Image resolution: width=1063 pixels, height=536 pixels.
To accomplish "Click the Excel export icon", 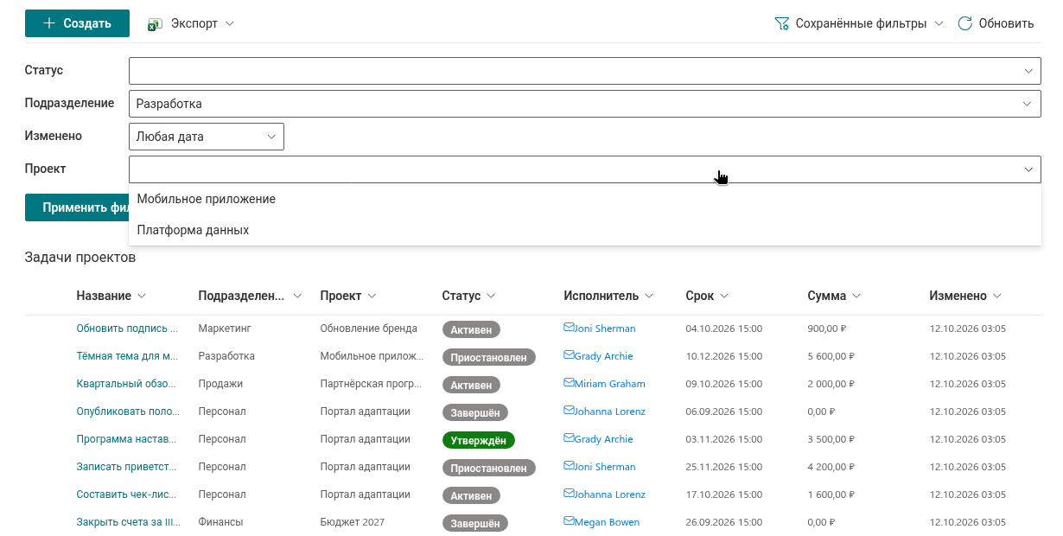I will coord(156,24).
